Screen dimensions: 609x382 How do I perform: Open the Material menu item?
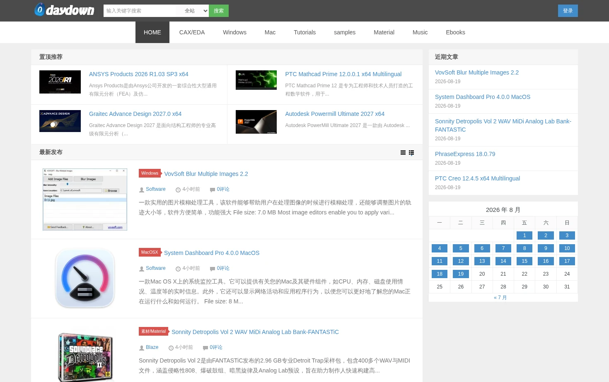point(384,32)
